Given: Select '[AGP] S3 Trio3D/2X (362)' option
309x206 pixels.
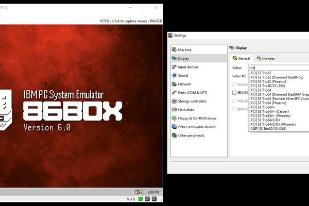Looking at the screenshot, I should click(x=279, y=129).
